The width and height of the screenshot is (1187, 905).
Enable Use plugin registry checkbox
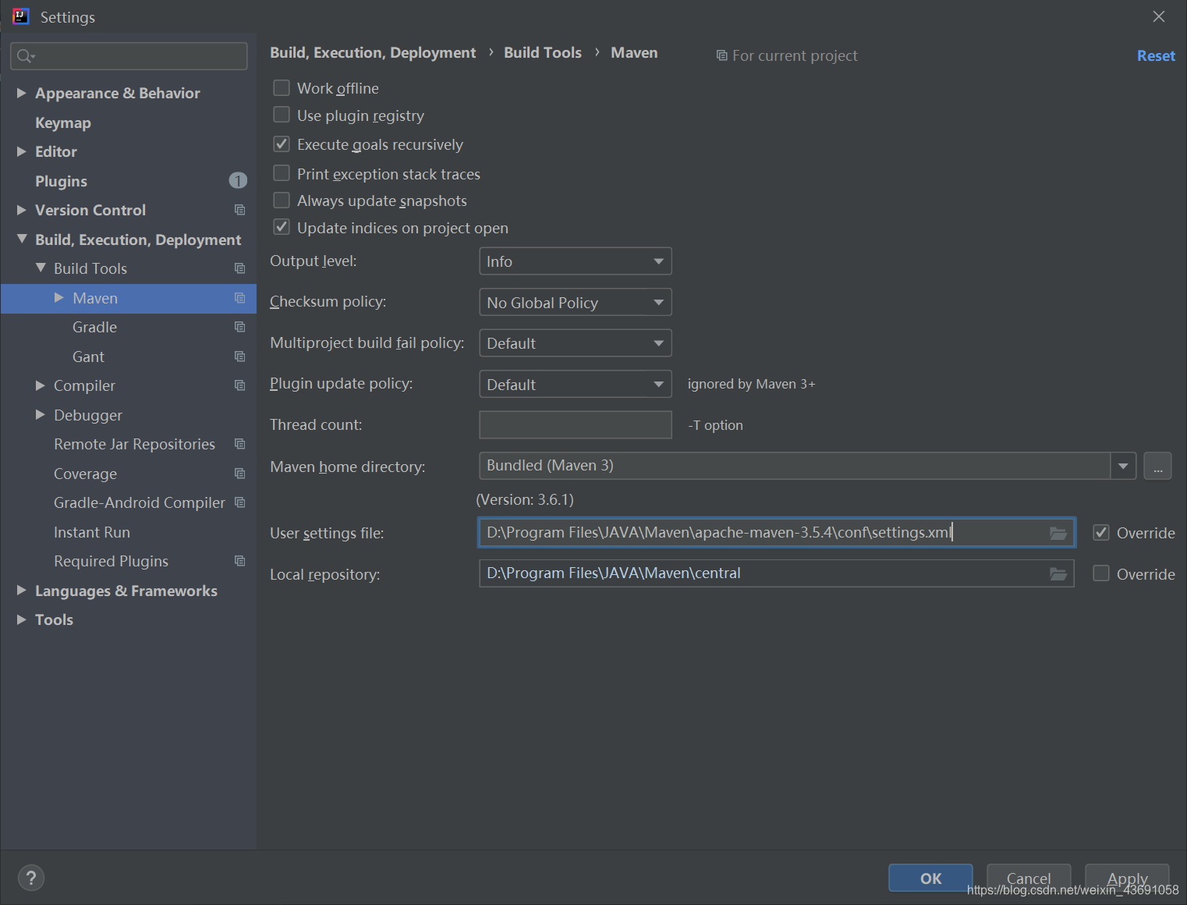click(282, 115)
